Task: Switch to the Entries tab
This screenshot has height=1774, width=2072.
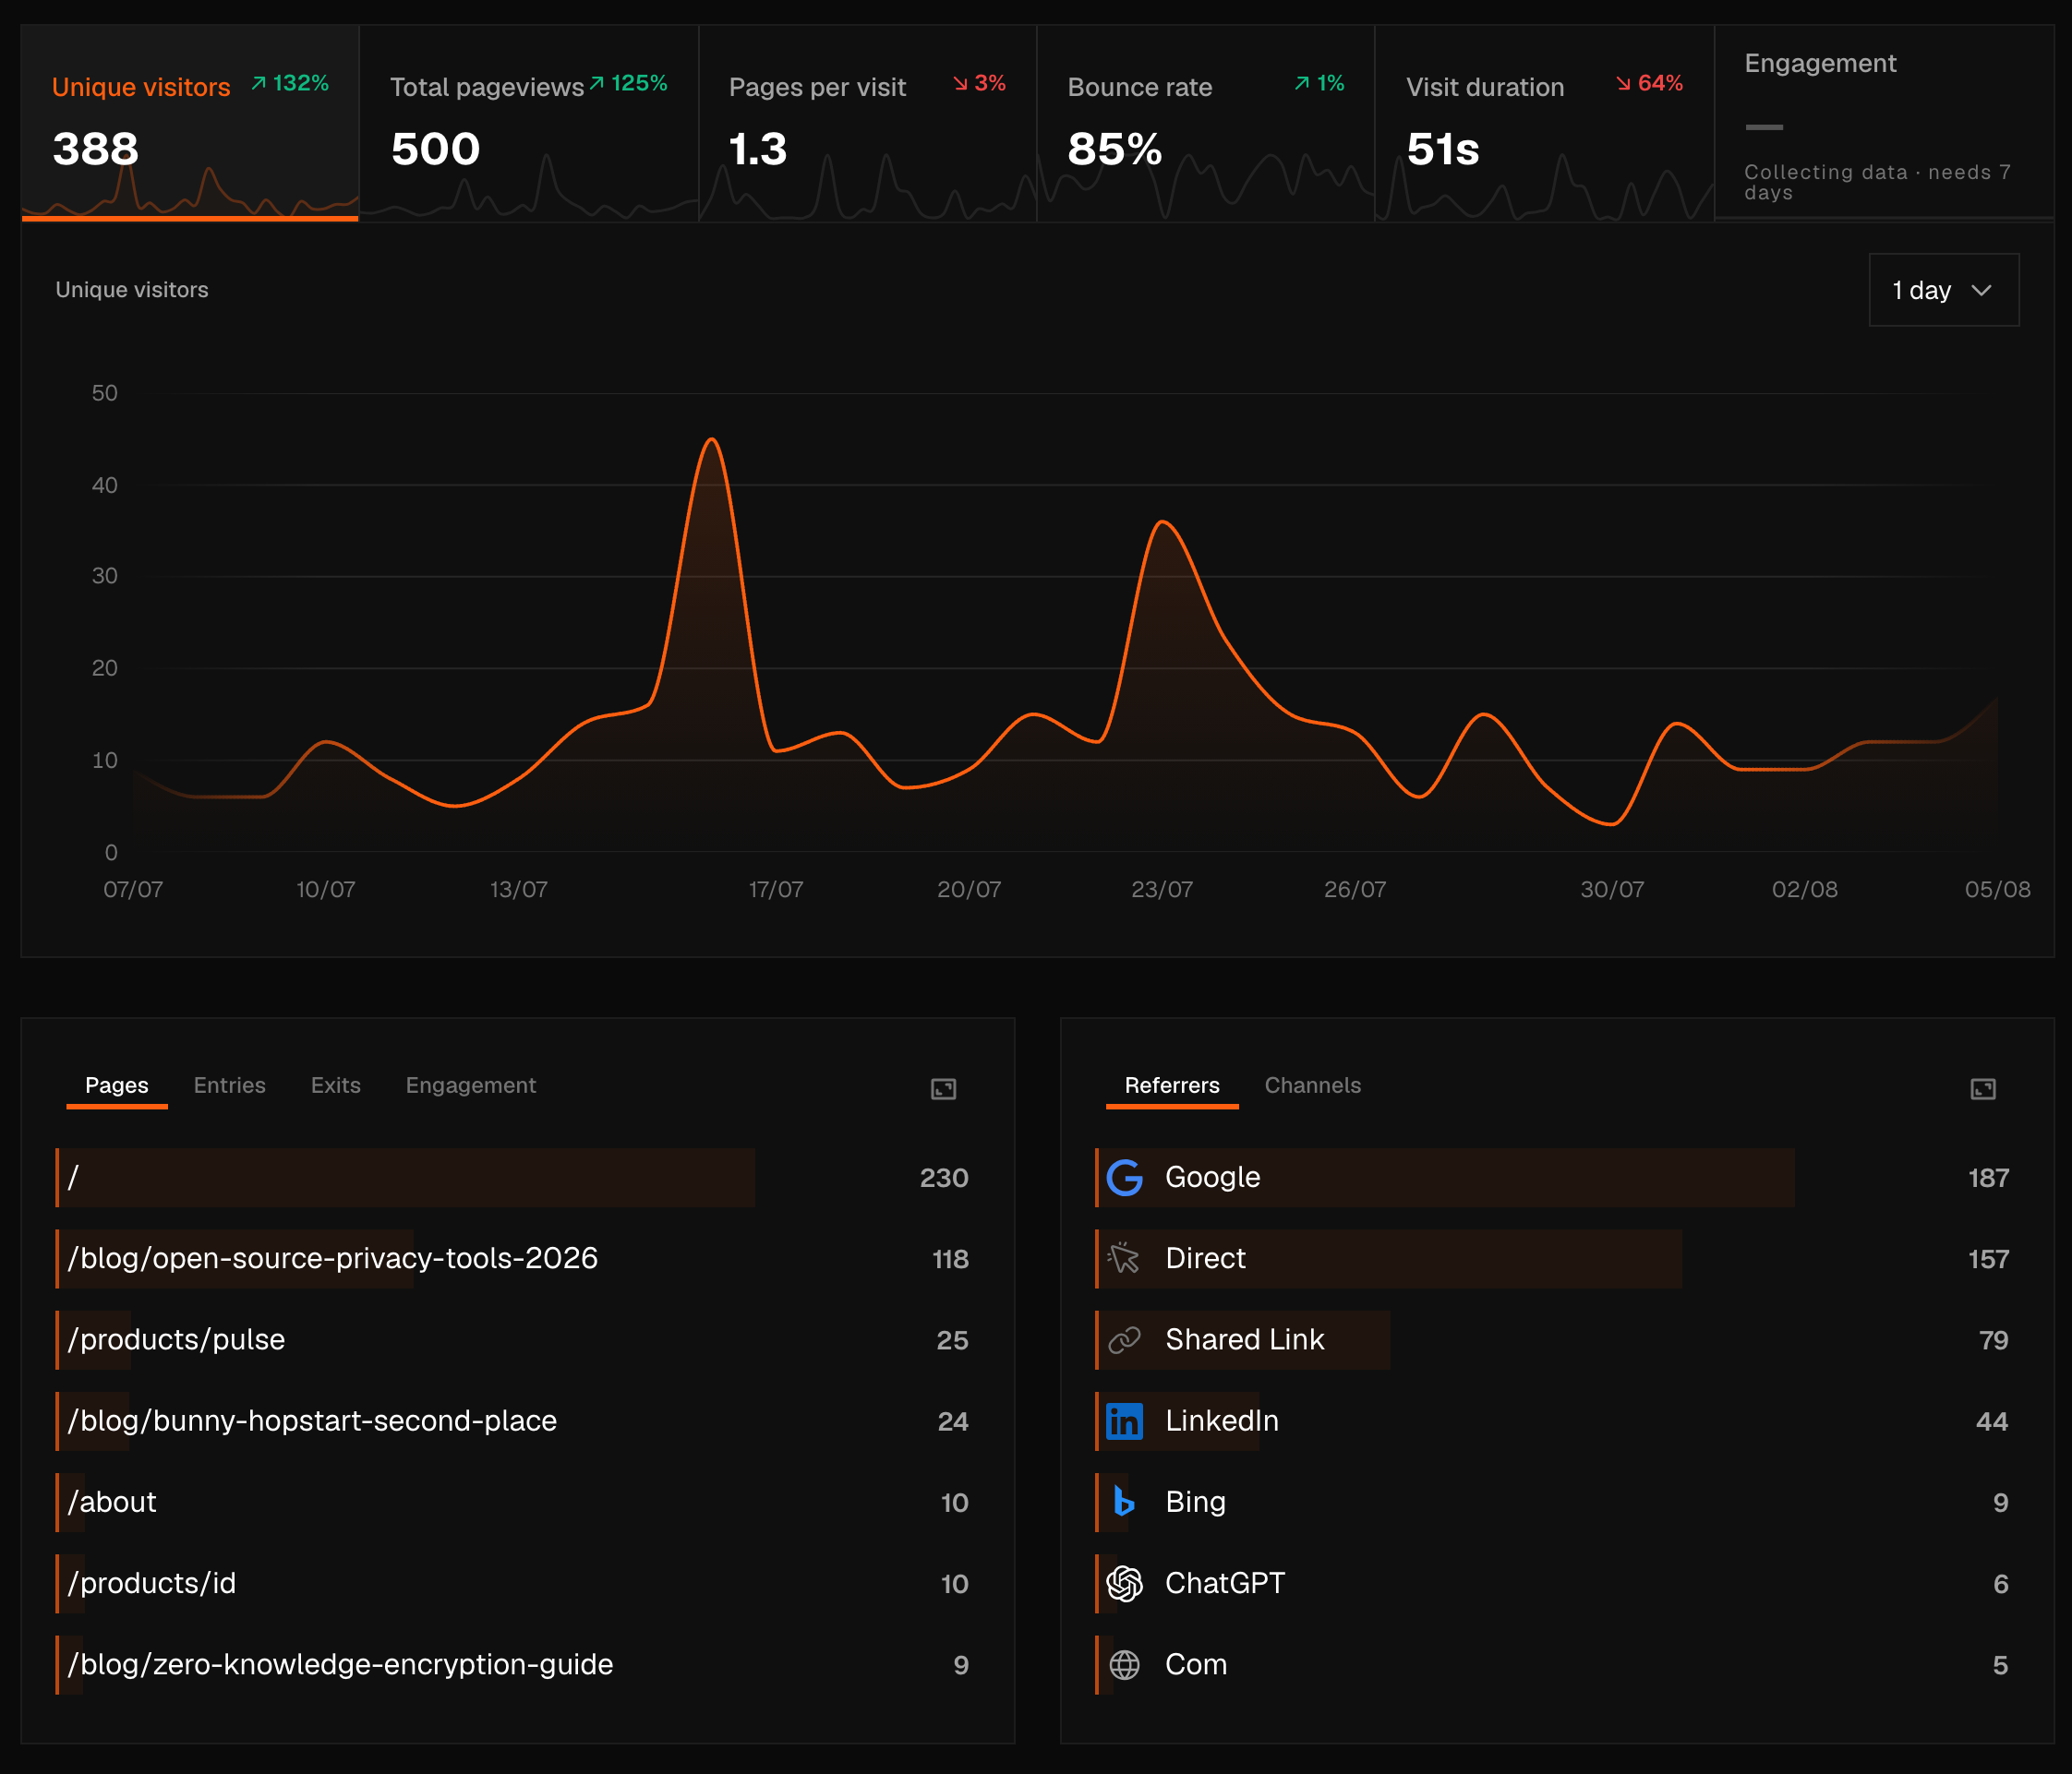Action: pos(229,1085)
